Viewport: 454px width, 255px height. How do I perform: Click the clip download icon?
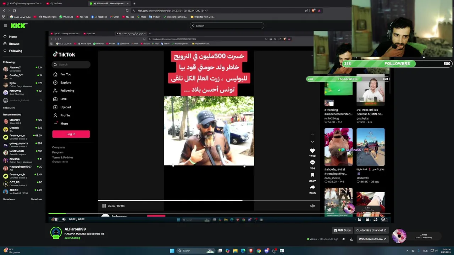352,239
